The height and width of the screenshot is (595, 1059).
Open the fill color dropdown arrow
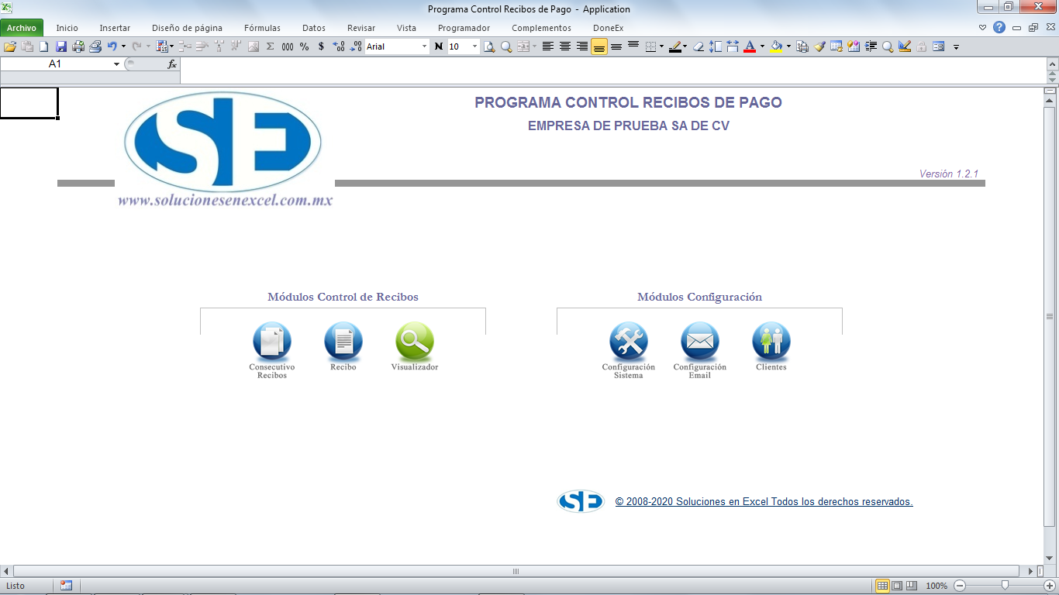pos(788,46)
